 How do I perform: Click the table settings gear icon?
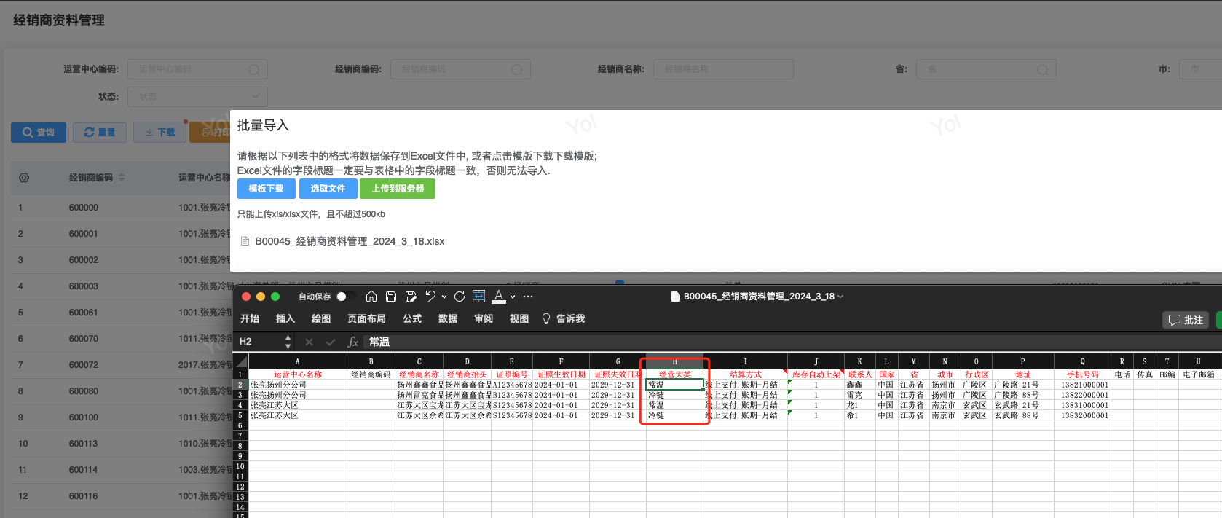[24, 178]
